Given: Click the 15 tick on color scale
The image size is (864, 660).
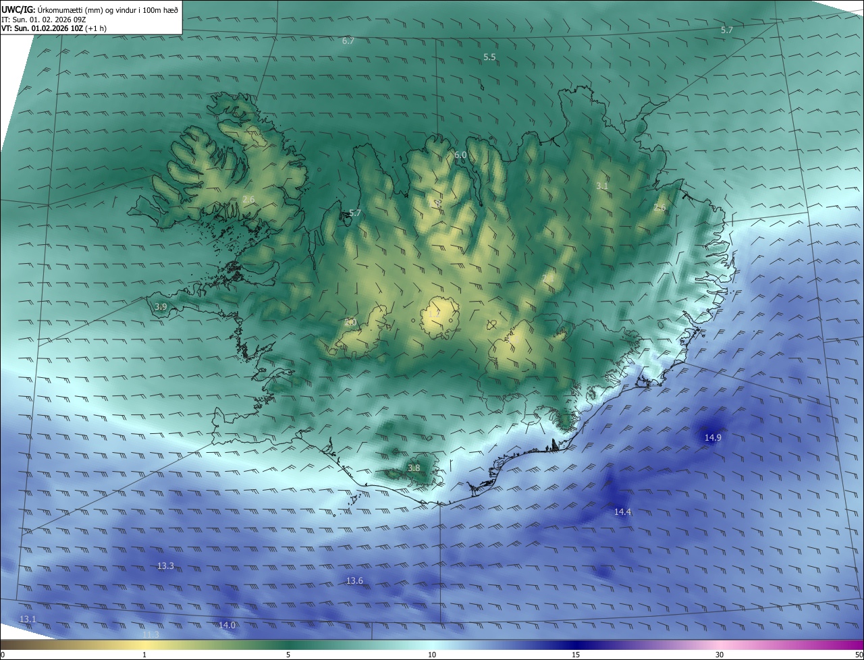Looking at the screenshot, I should coord(576,655).
